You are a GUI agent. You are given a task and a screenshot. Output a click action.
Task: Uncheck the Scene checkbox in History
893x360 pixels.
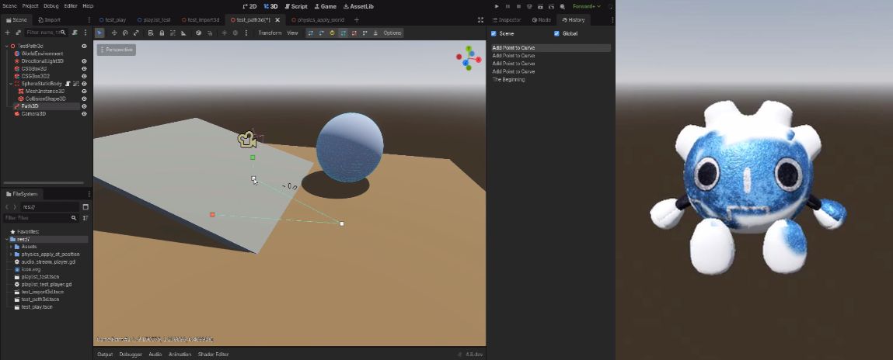(494, 33)
